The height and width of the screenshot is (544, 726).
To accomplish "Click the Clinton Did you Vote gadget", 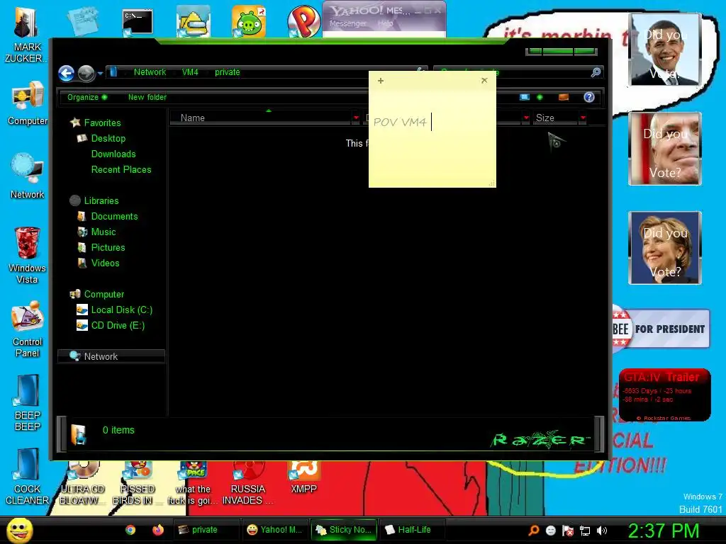I will coord(665,248).
